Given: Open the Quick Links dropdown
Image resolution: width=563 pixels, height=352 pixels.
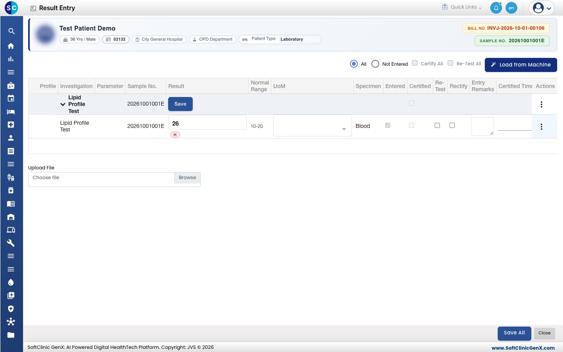Looking at the screenshot, I should [462, 7].
